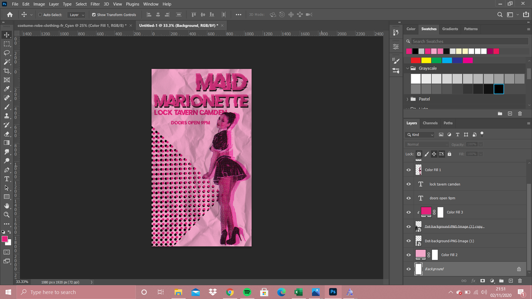532x299 pixels.
Task: Select the Color Fill 3 layer name
Action: coord(455,212)
